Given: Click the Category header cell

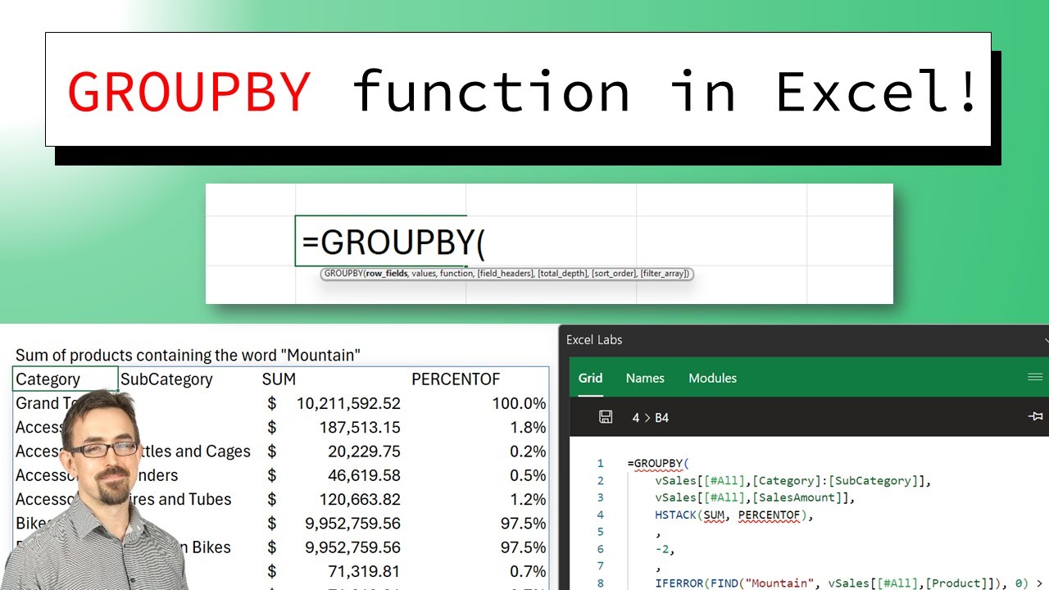Looking at the screenshot, I should [x=66, y=379].
